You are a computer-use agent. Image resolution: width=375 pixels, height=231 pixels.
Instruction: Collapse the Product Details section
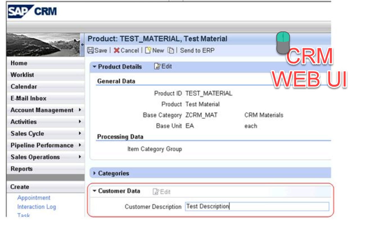pos(94,66)
